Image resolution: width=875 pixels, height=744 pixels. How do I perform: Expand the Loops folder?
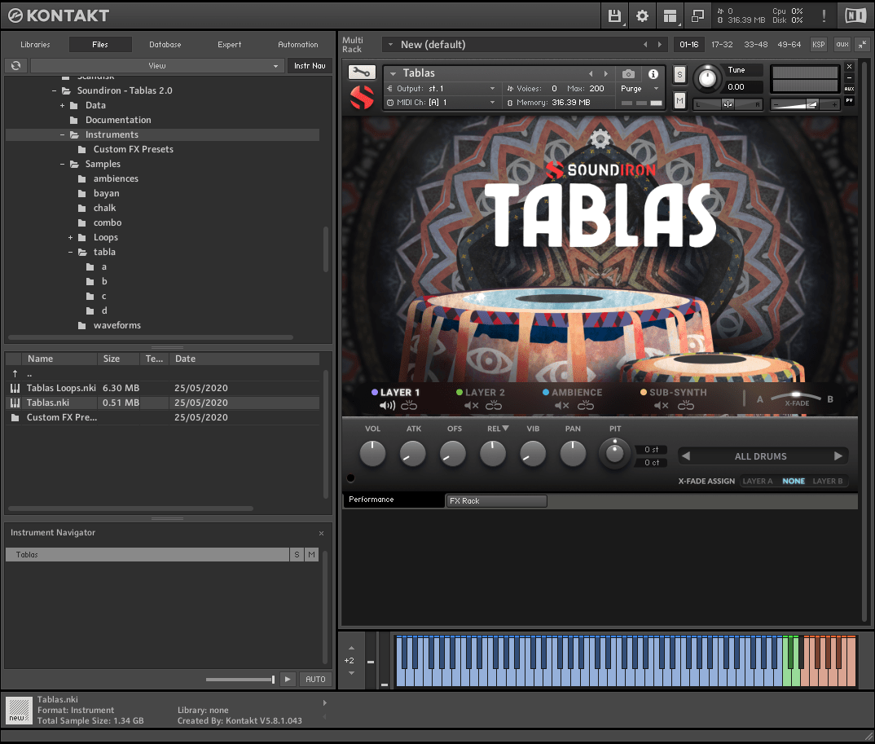coord(70,238)
